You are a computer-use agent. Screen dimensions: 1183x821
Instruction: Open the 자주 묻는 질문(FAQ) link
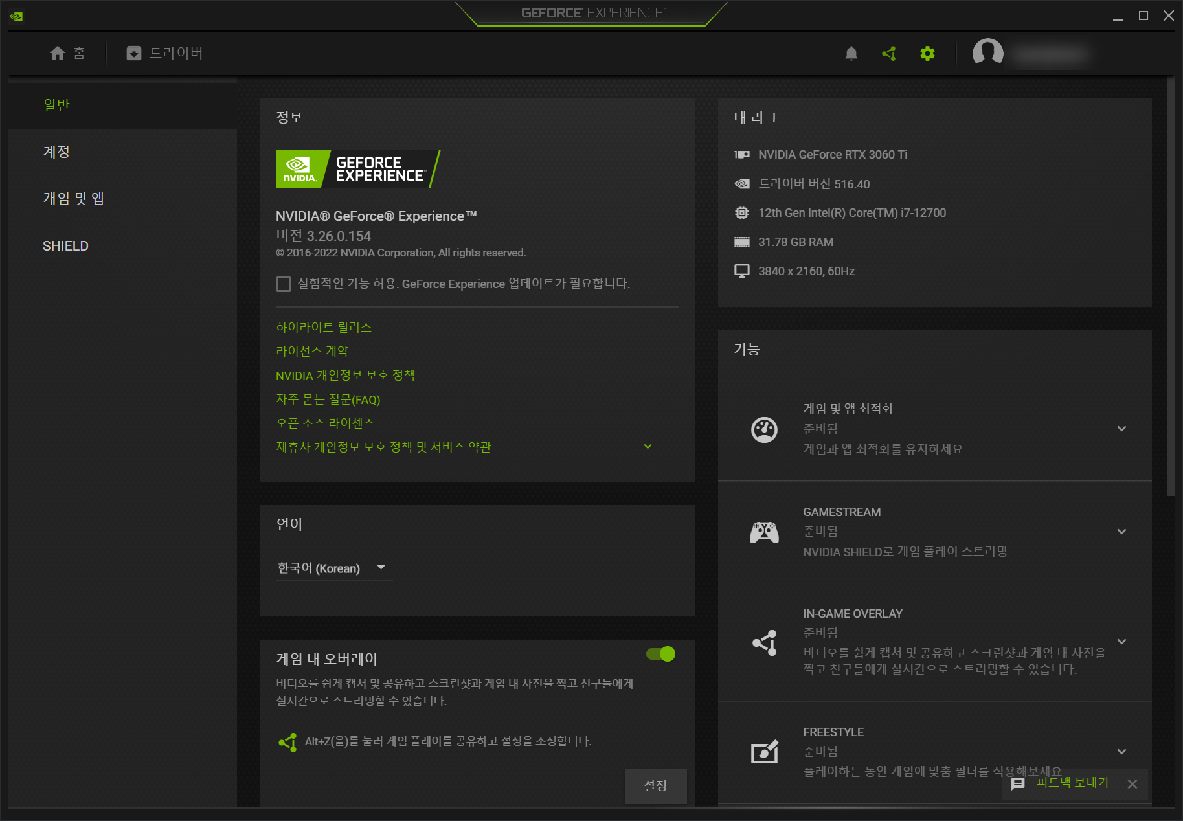click(328, 399)
